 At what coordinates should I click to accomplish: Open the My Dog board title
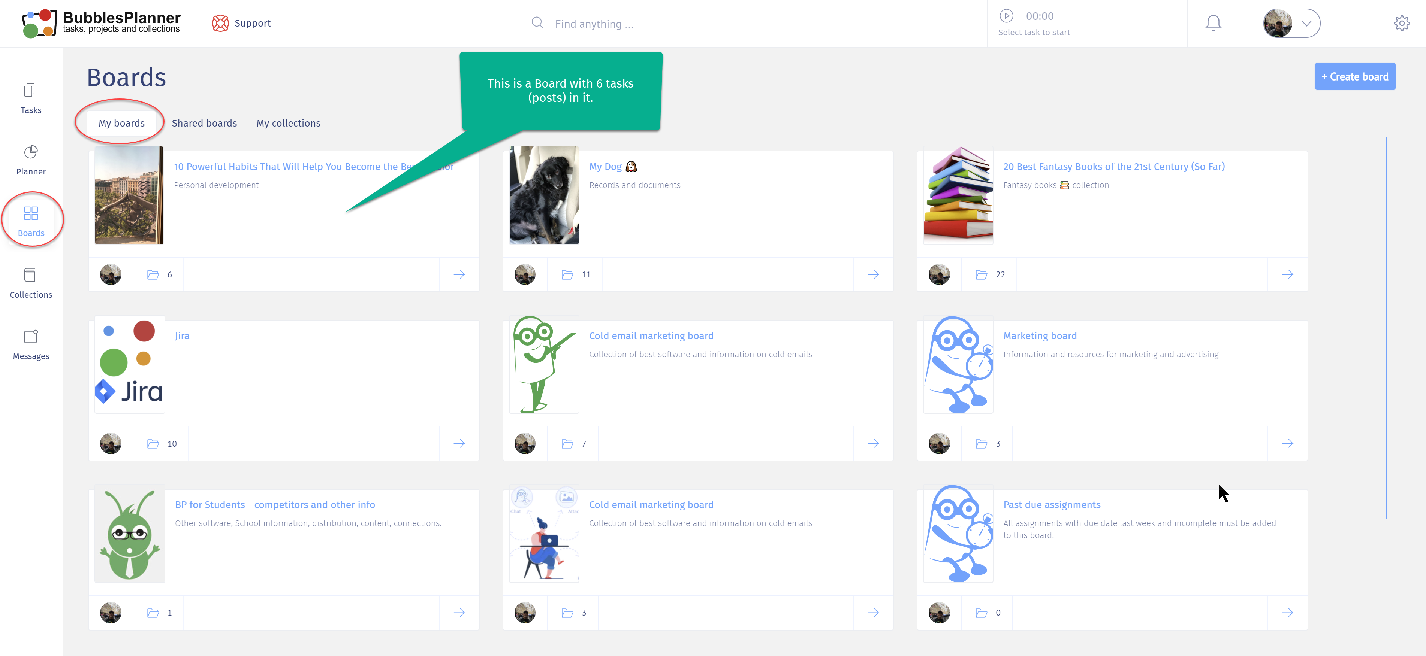click(x=613, y=167)
